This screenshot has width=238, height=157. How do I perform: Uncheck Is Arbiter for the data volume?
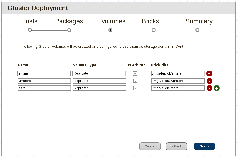pyautogui.click(x=135, y=88)
